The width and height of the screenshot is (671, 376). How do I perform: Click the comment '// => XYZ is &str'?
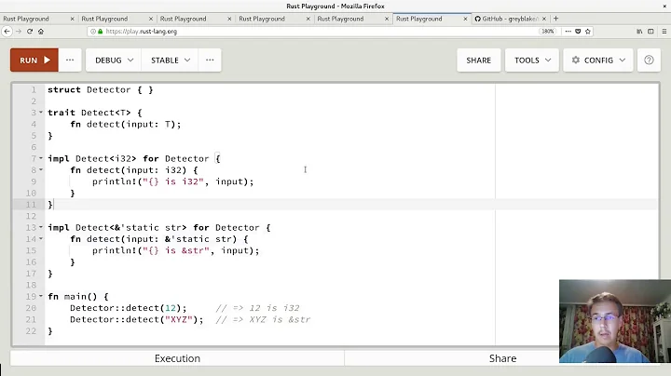click(x=263, y=319)
